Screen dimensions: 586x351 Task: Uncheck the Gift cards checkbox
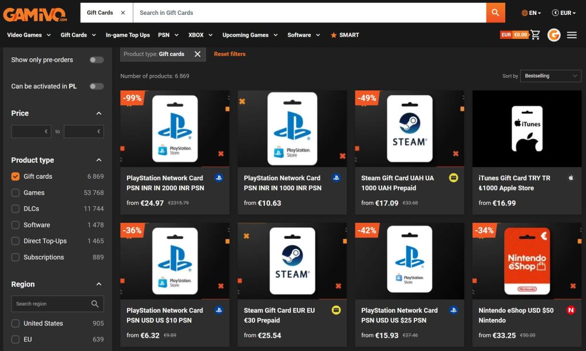[x=15, y=176]
